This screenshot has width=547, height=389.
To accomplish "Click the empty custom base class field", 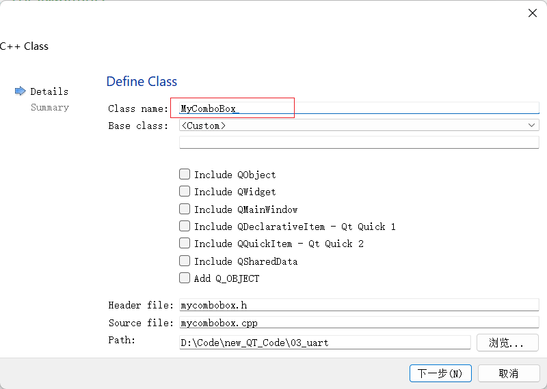I will (x=359, y=143).
